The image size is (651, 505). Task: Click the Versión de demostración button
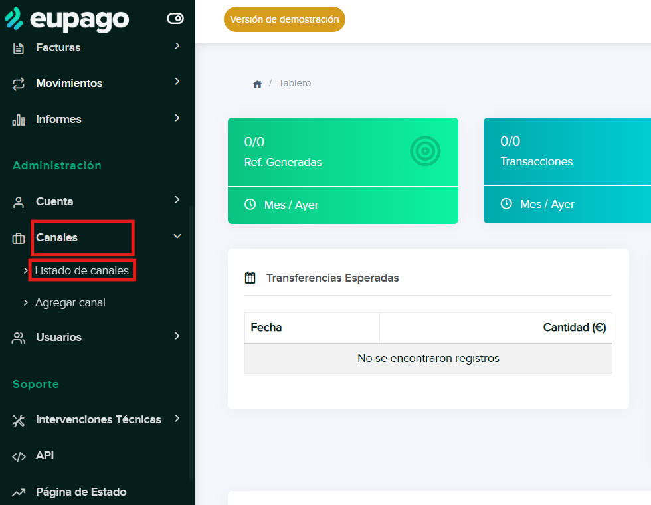point(284,19)
